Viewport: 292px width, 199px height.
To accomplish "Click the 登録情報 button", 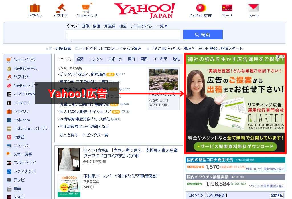I will tap(277, 196).
